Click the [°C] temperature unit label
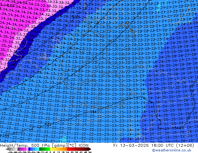The width and height of the screenshot is (198, 153). [72, 146]
